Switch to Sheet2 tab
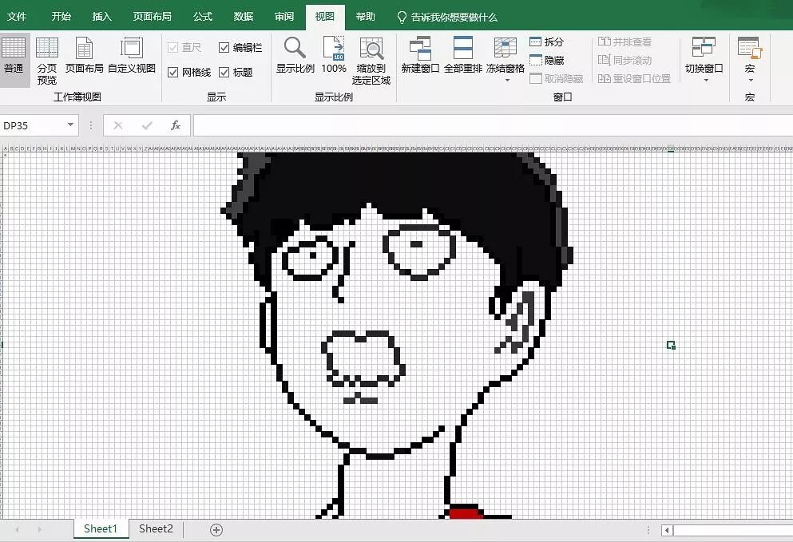 coord(156,529)
